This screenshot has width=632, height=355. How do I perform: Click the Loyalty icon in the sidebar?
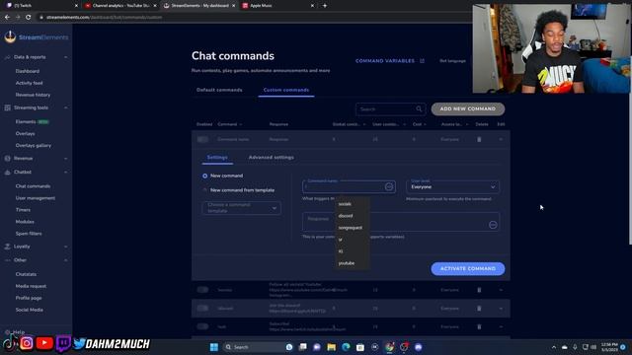[x=7, y=247]
